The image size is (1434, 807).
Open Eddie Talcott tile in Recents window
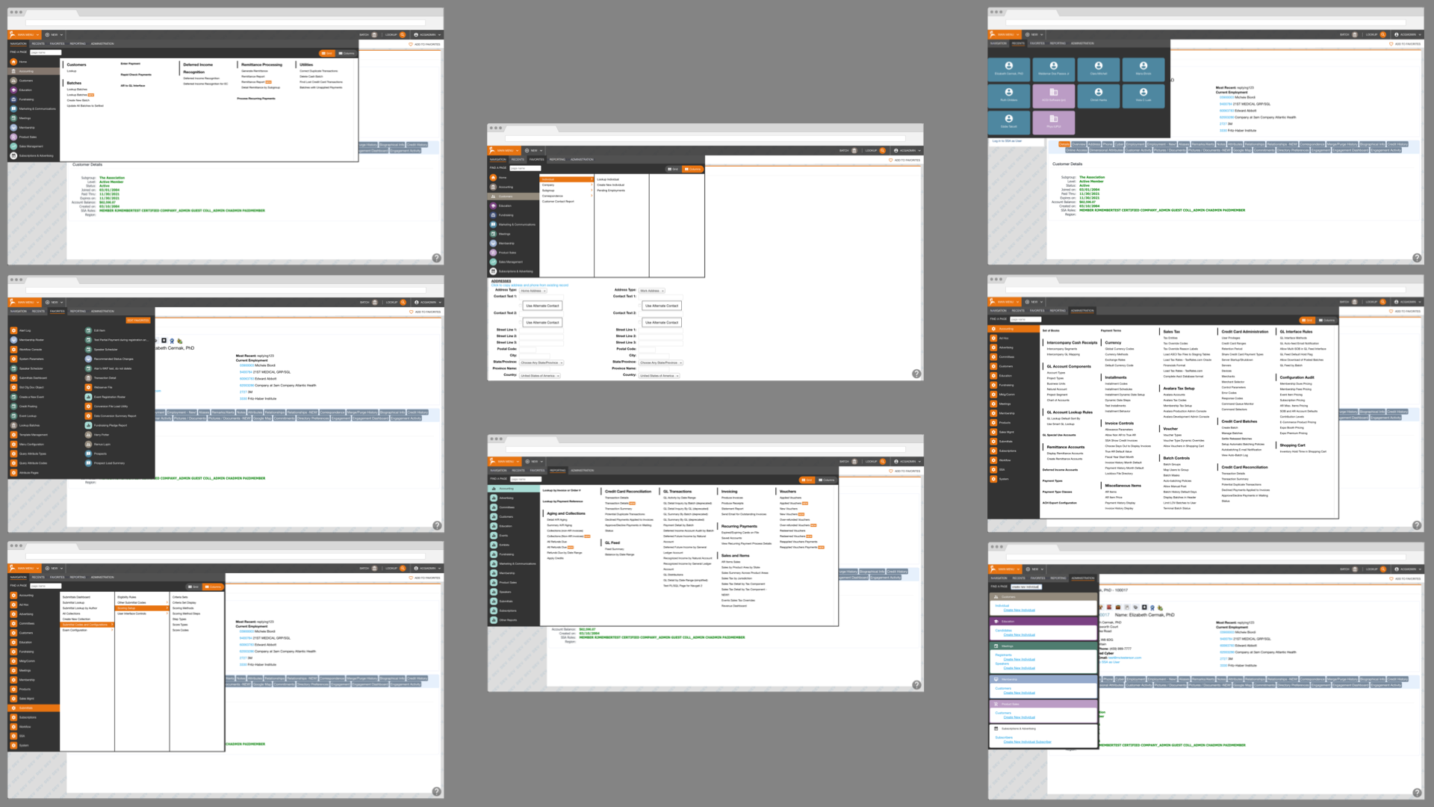(x=1009, y=121)
